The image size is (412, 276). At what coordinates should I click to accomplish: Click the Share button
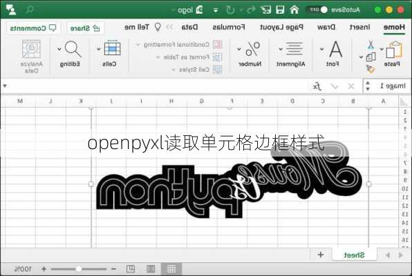85,28
